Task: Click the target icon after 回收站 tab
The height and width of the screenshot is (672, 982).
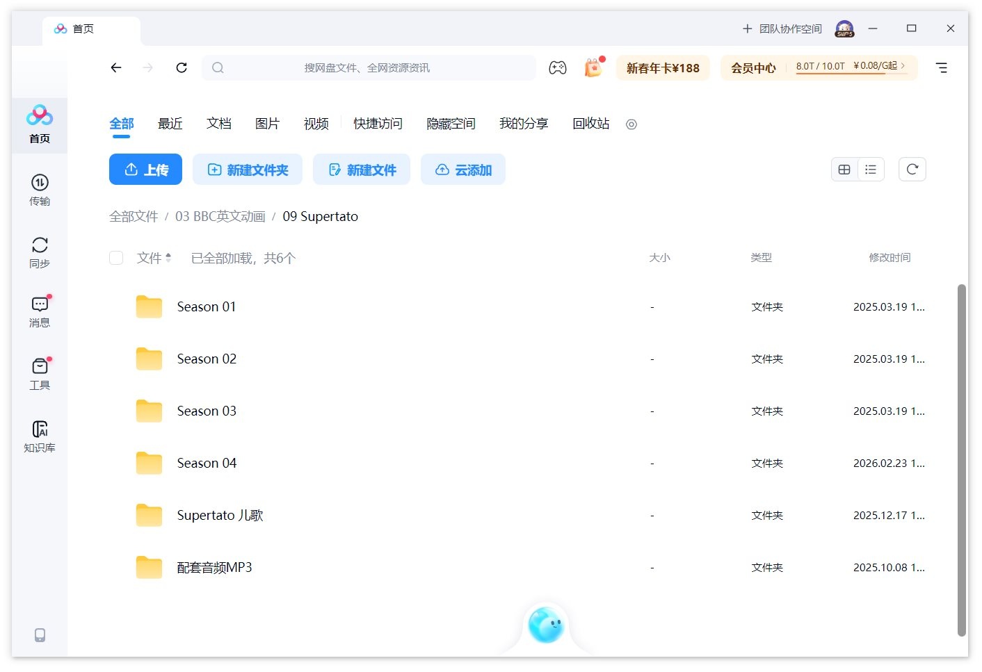Action: pyautogui.click(x=631, y=124)
